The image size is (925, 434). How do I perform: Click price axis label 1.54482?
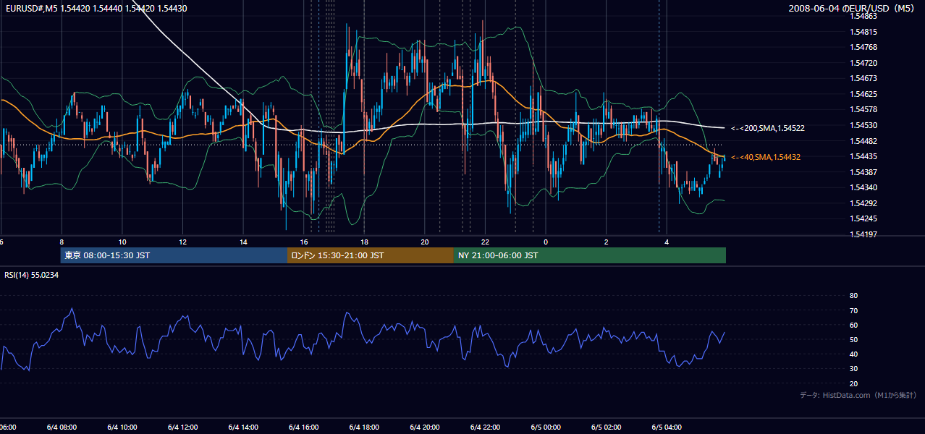864,141
